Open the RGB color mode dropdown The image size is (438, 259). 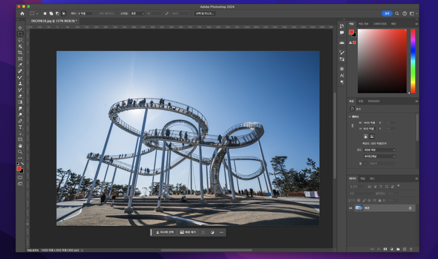pos(380,150)
